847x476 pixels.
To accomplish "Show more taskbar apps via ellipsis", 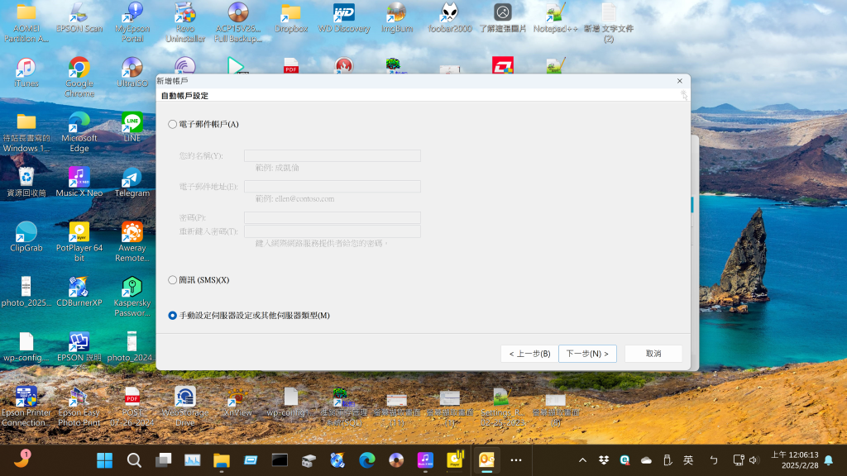I will point(516,459).
